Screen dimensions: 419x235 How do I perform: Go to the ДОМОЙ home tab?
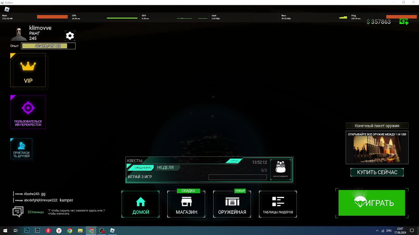[x=140, y=204]
